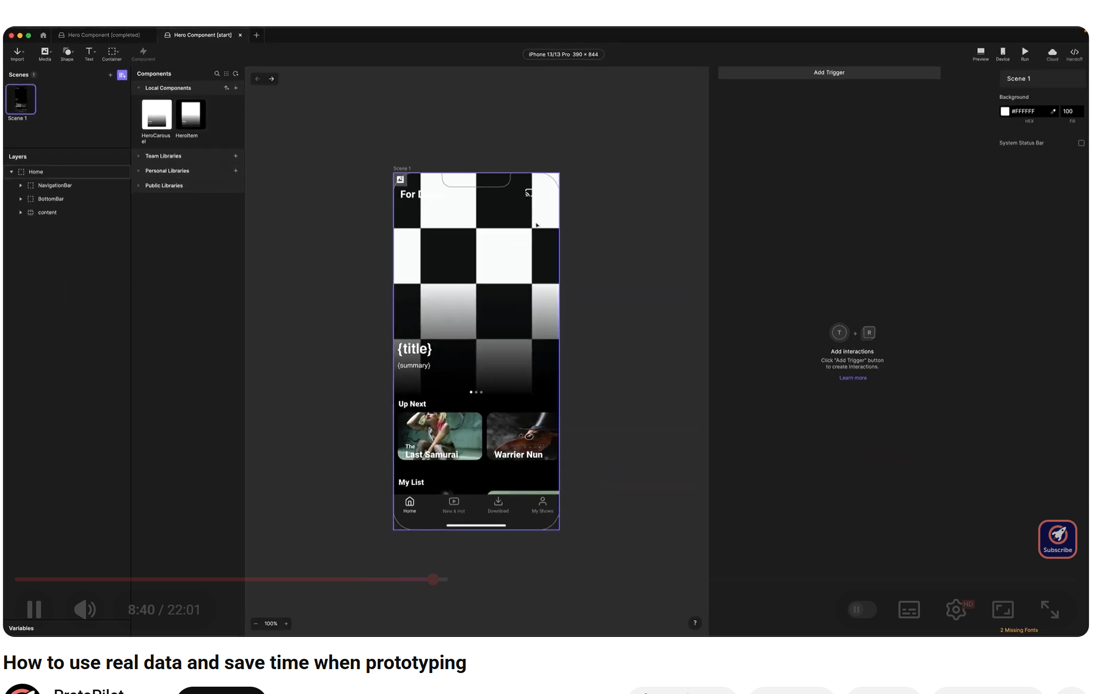The height and width of the screenshot is (694, 1112).
Task: Expand the Team Libraries section
Action: pyautogui.click(x=163, y=156)
